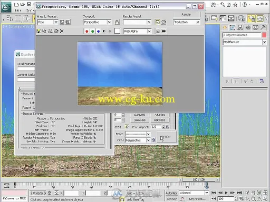
Task: Click the lock view icon beside View dropdown
Action: 153,140
